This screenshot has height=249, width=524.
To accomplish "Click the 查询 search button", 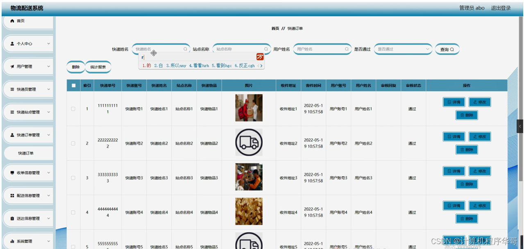I will pyautogui.click(x=447, y=49).
